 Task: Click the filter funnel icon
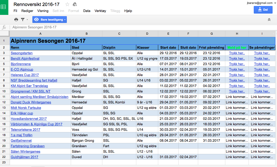pyautogui.click(x=23, y=20)
